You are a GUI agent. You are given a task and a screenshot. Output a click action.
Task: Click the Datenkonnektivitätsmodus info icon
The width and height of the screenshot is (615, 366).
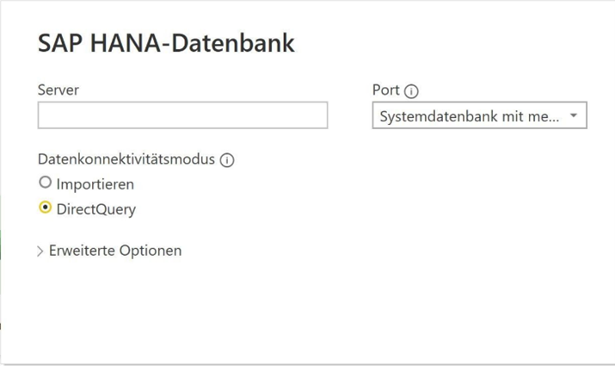tap(227, 160)
